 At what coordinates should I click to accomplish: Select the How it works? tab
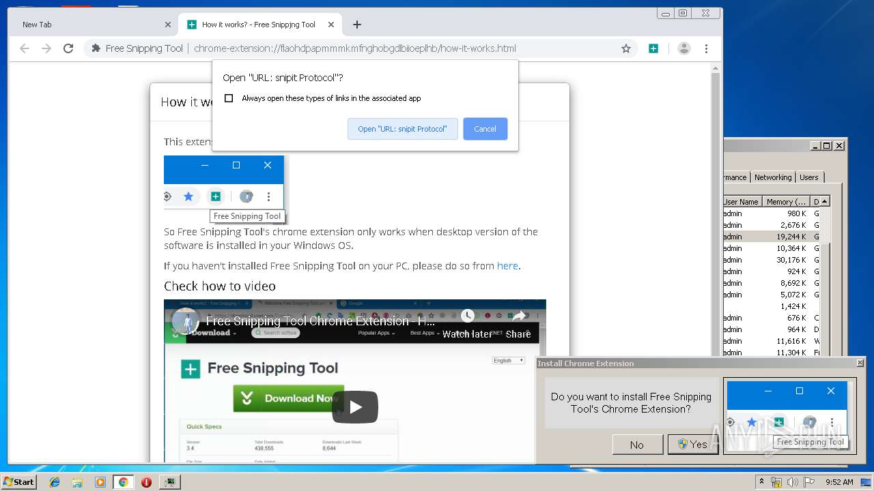[259, 25]
